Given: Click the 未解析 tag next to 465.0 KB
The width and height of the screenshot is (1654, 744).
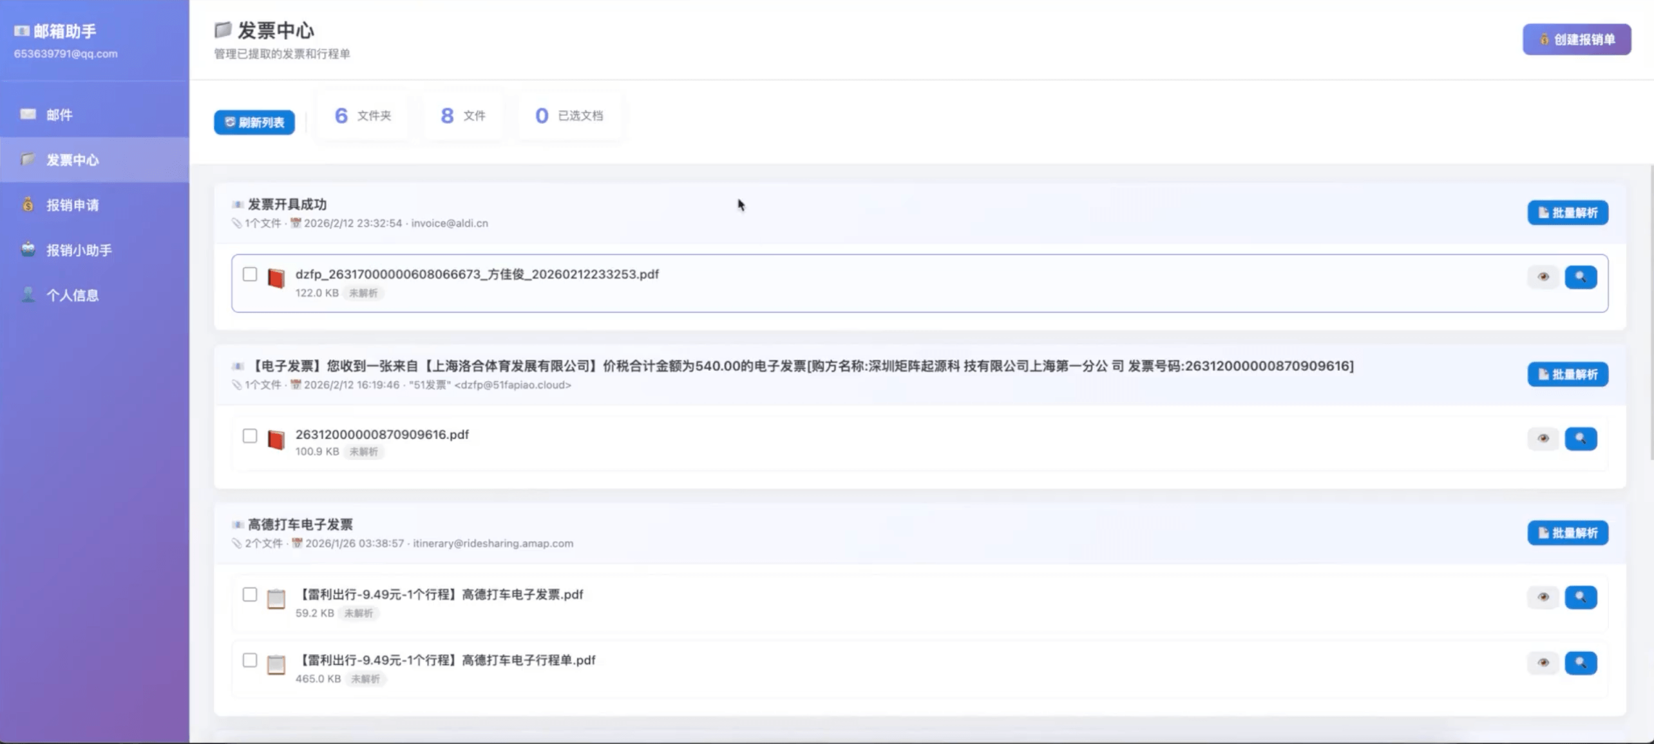Looking at the screenshot, I should point(365,679).
